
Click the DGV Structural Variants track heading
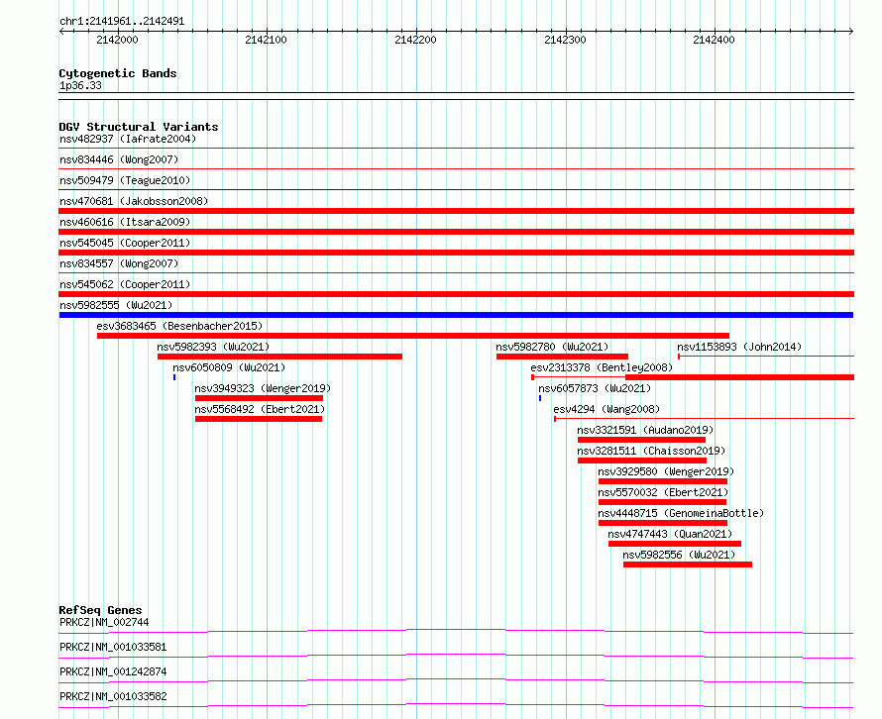click(x=139, y=127)
